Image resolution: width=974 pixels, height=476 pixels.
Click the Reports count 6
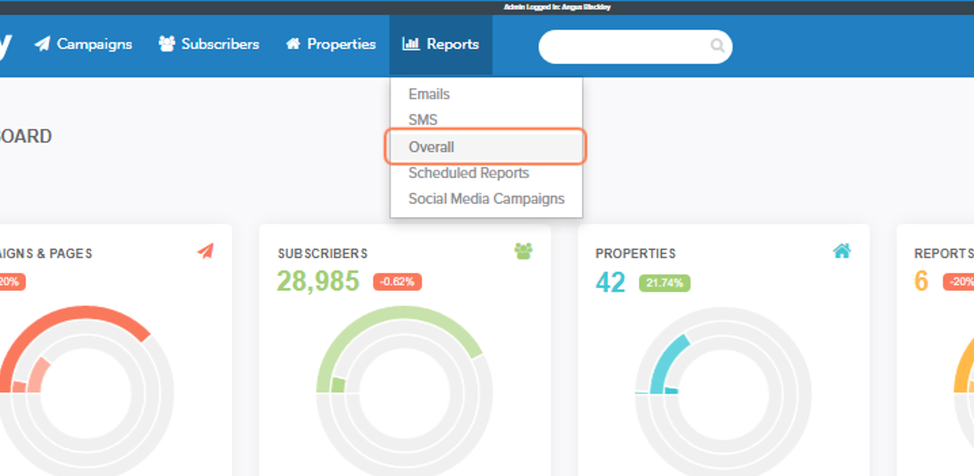pyautogui.click(x=921, y=281)
